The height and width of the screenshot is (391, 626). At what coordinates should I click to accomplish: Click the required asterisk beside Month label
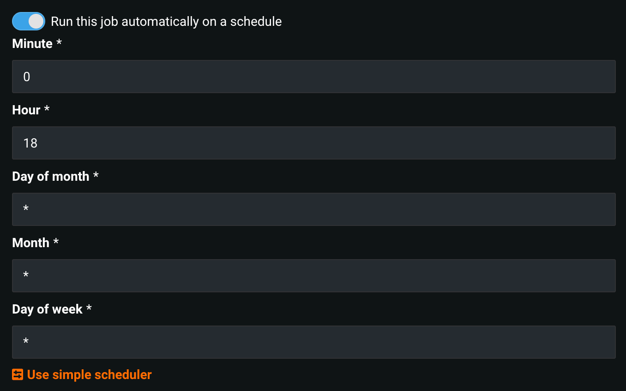tap(56, 242)
